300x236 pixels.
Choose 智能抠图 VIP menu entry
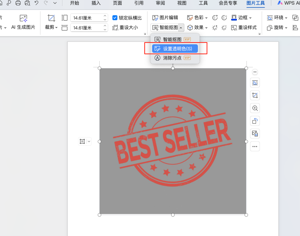(175, 39)
